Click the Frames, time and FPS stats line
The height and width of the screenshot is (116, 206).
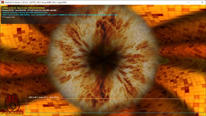[x=29, y=10]
